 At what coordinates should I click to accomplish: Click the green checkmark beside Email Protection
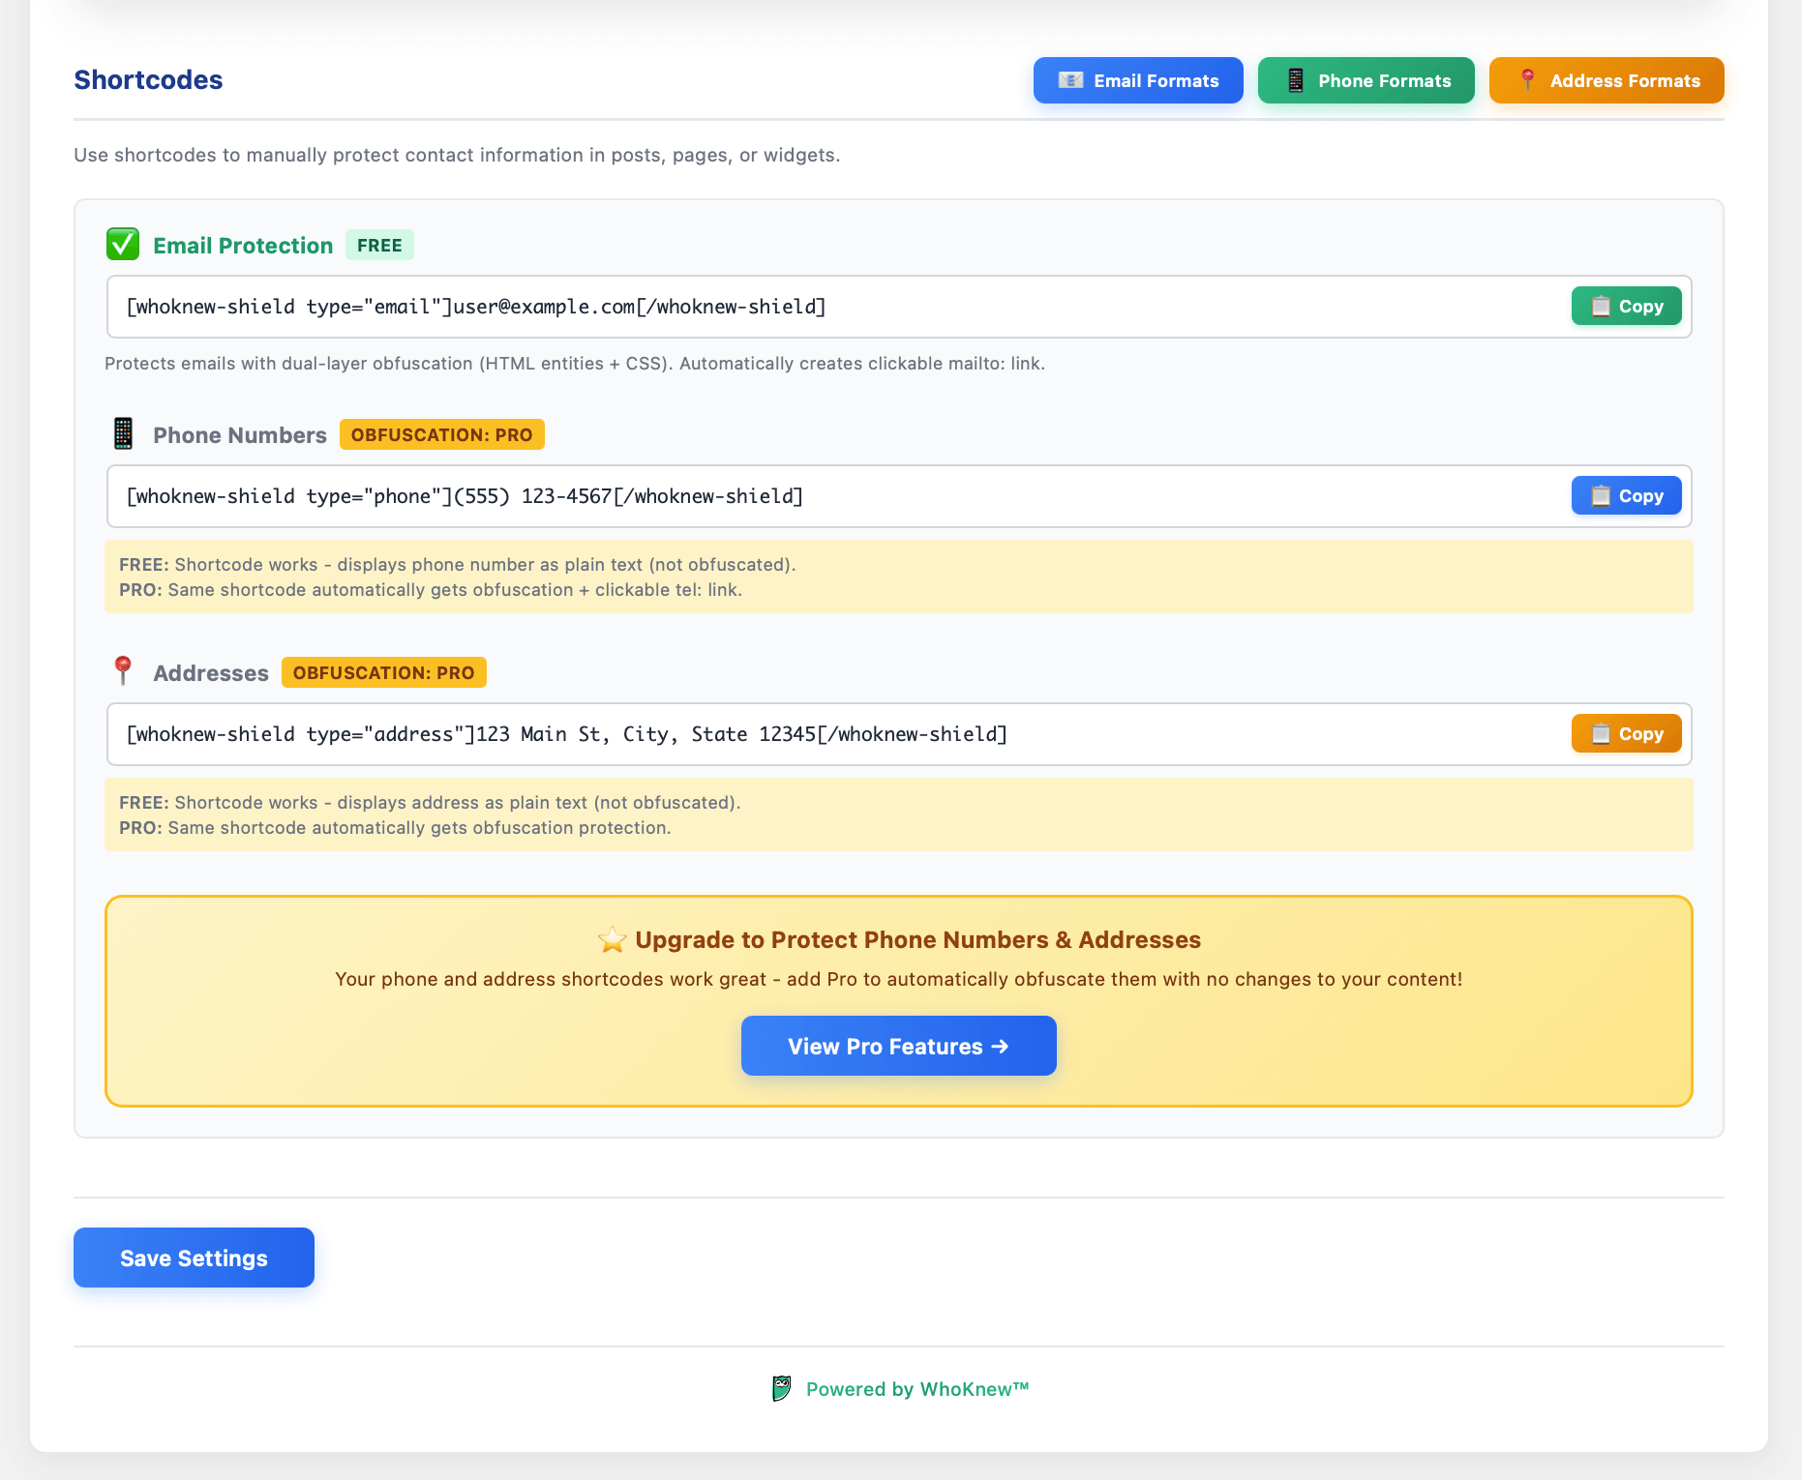[x=123, y=244]
